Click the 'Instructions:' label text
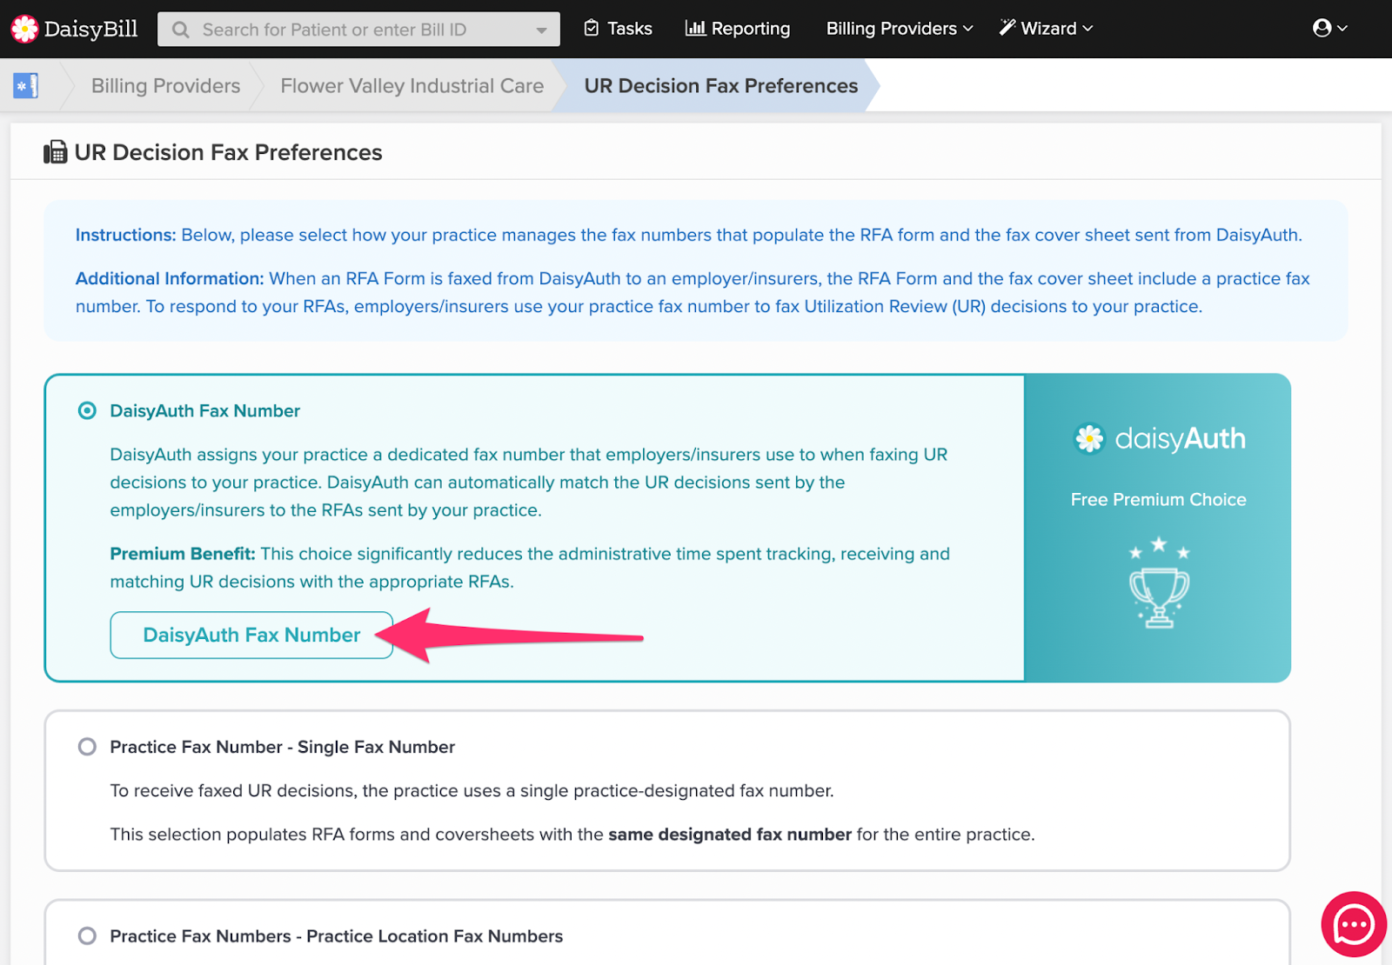1392x965 pixels. (x=126, y=235)
